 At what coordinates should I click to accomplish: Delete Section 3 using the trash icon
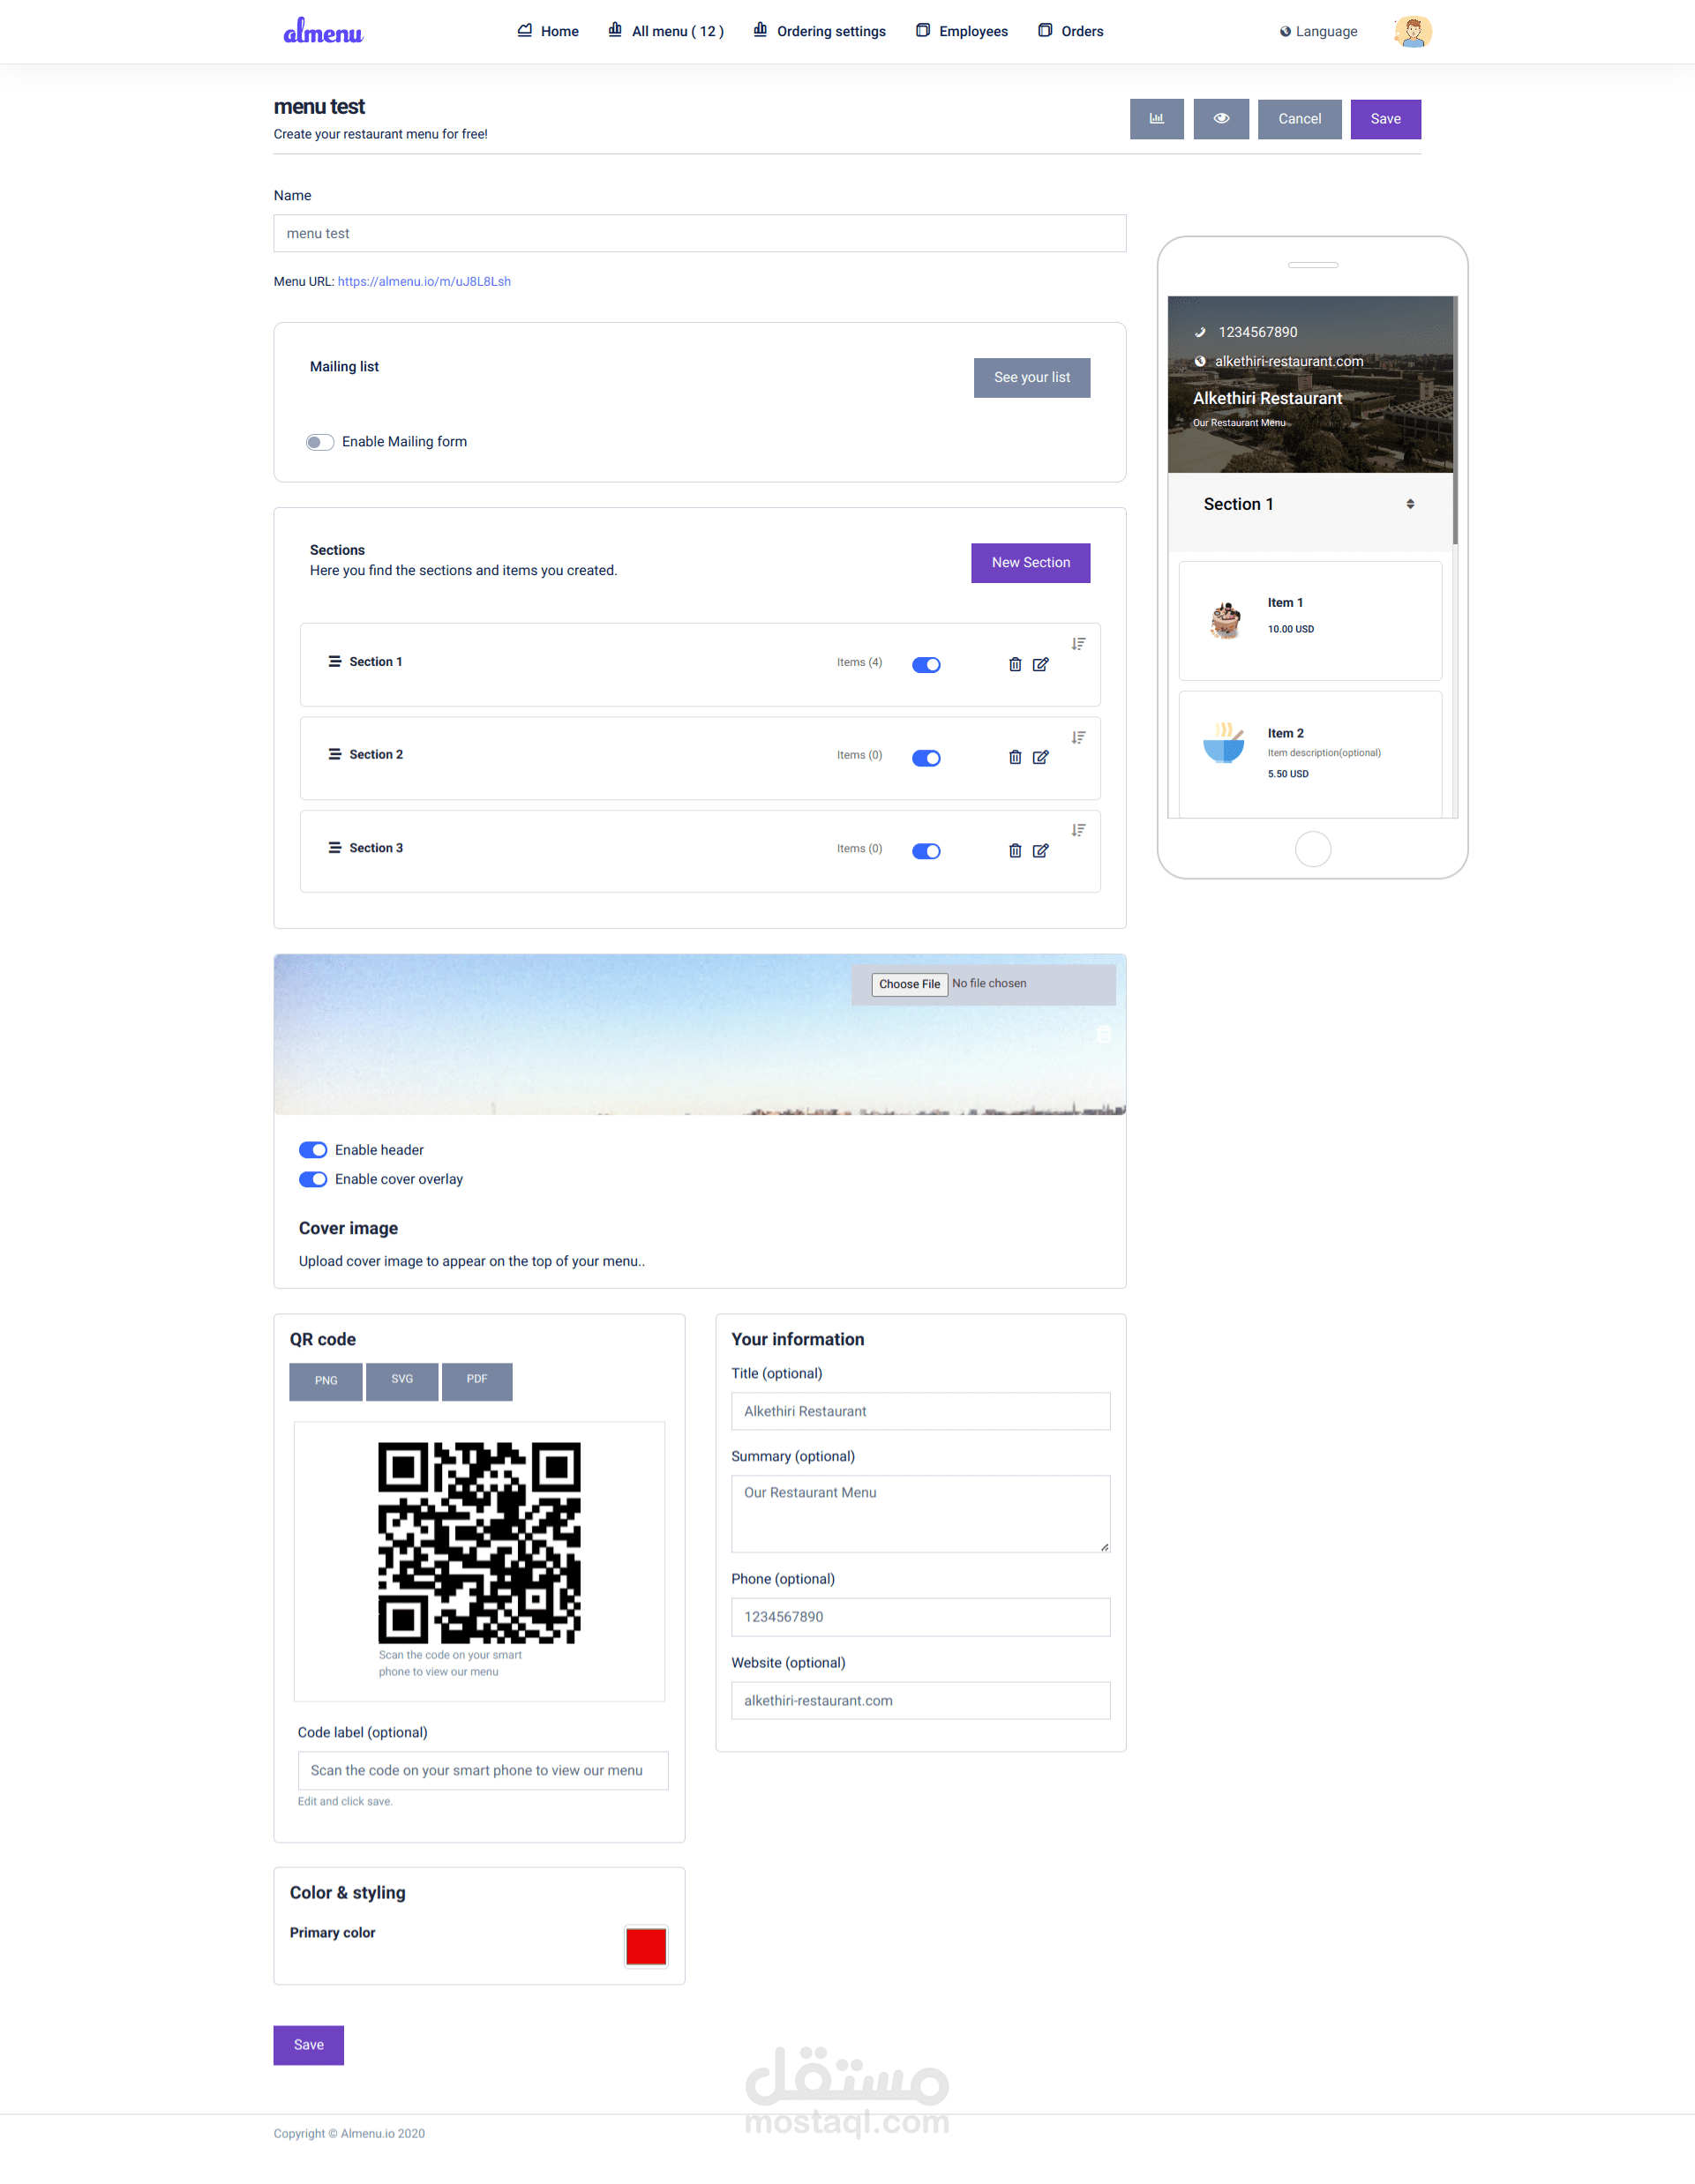click(x=1015, y=850)
